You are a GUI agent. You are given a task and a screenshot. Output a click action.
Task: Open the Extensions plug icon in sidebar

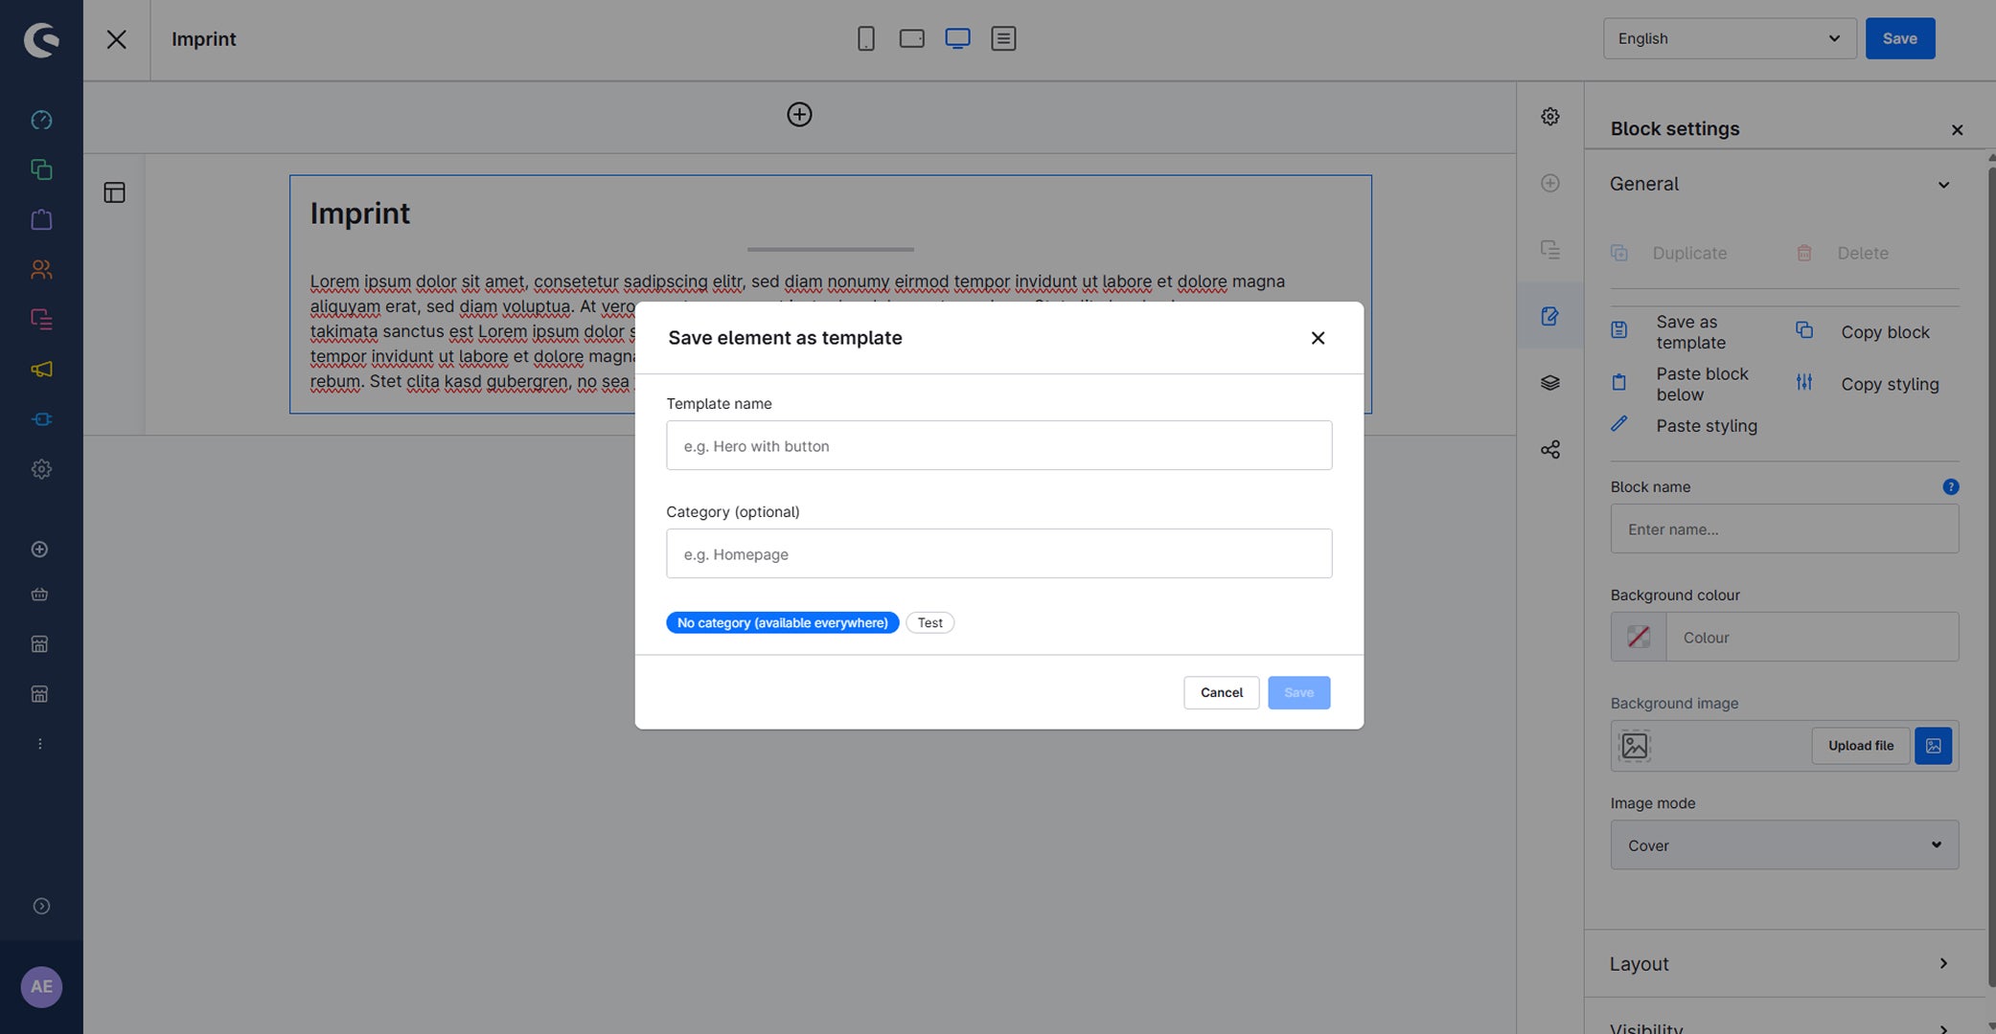[41, 419]
